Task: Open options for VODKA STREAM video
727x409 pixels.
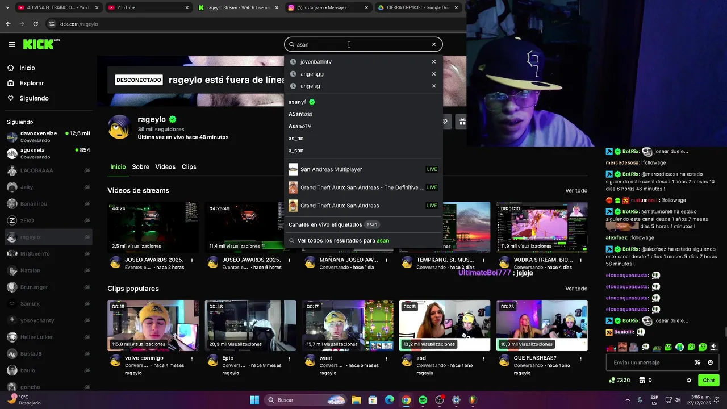Action: coord(580,260)
